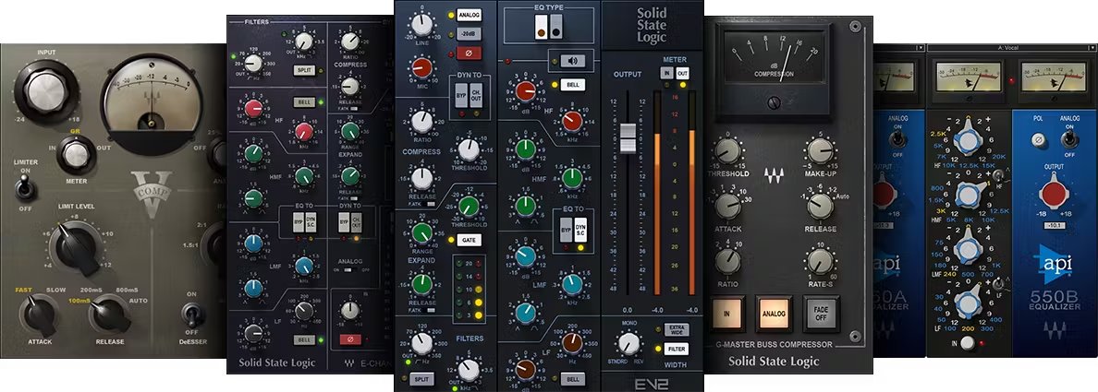Click the Filter button in the Width section
Viewport: 1098px width, 392px height.
point(674,350)
